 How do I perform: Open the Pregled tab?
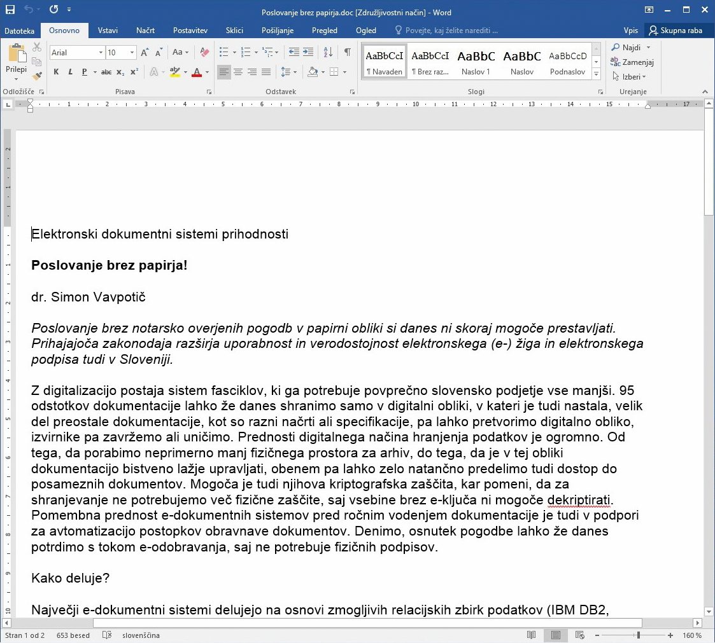(x=325, y=31)
